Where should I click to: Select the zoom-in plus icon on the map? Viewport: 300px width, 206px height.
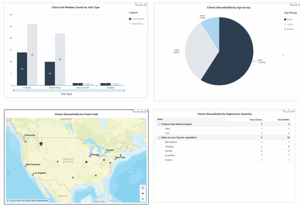142,193
